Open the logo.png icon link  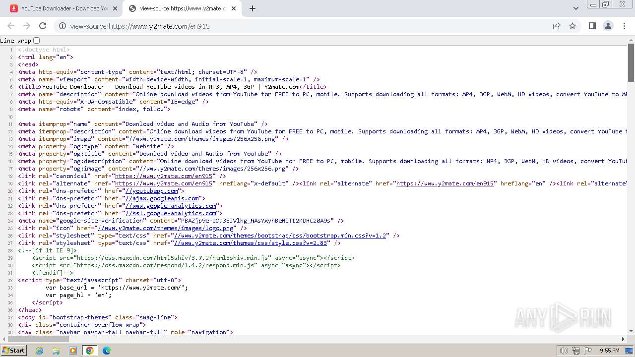pos(166,228)
